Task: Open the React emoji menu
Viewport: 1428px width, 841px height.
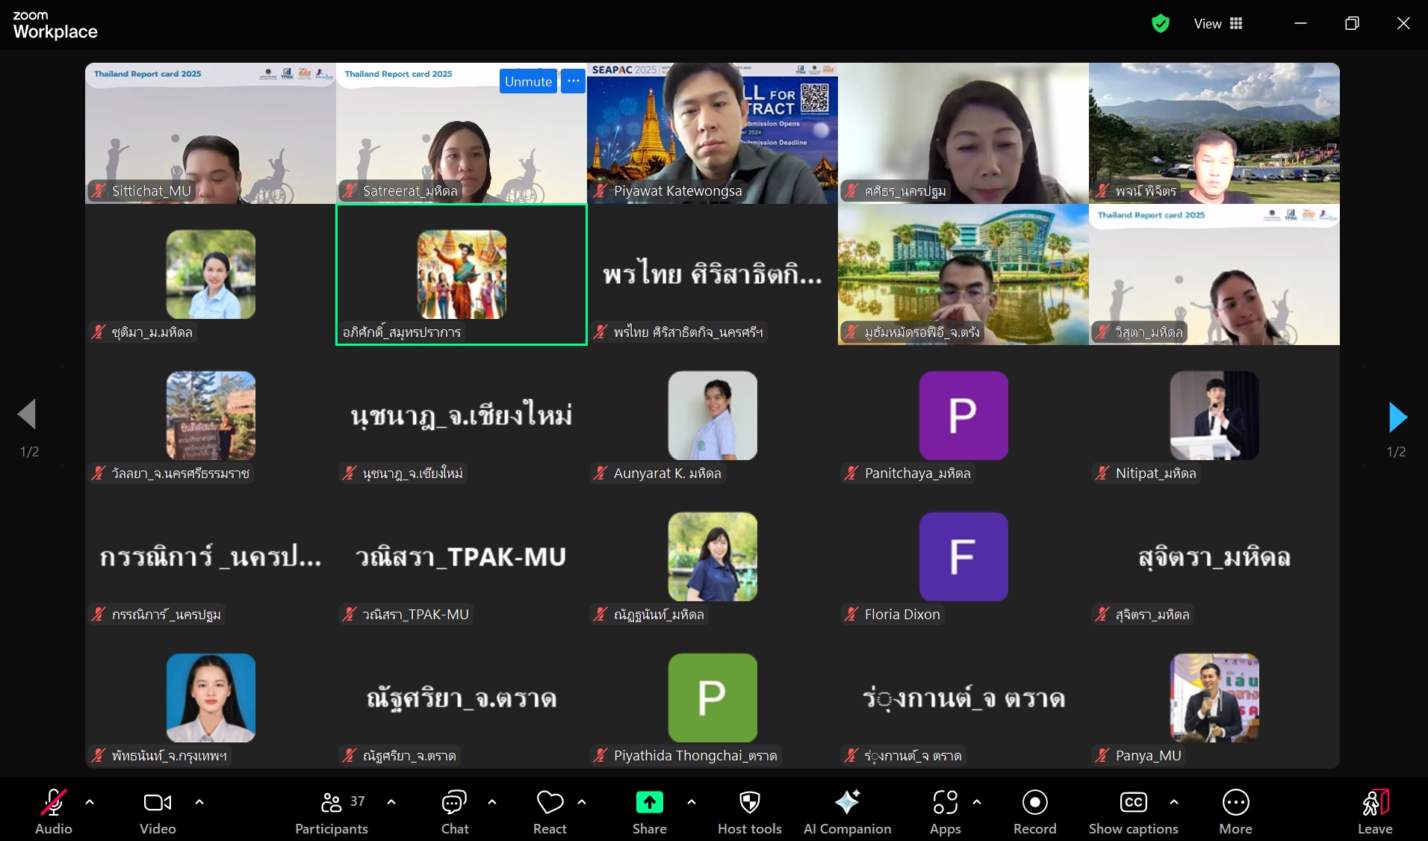Action: (x=550, y=812)
